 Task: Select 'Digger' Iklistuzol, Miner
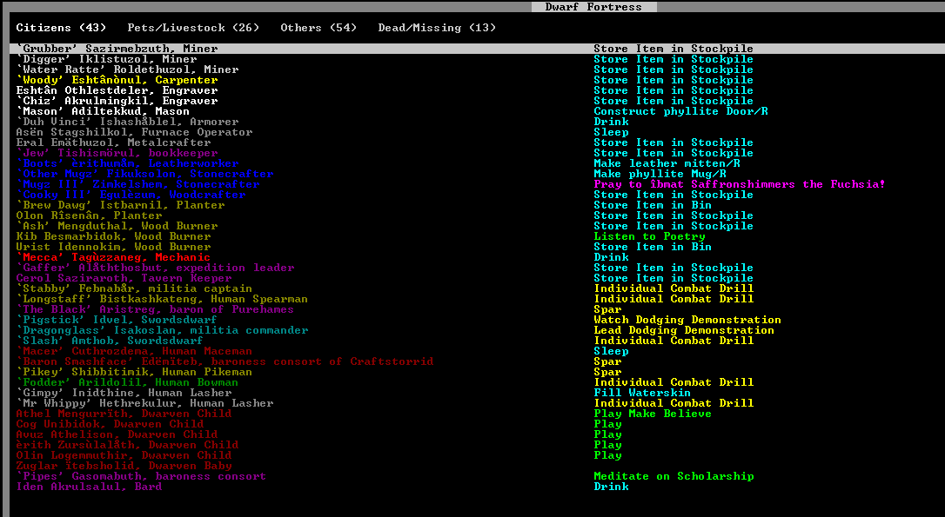106,59
